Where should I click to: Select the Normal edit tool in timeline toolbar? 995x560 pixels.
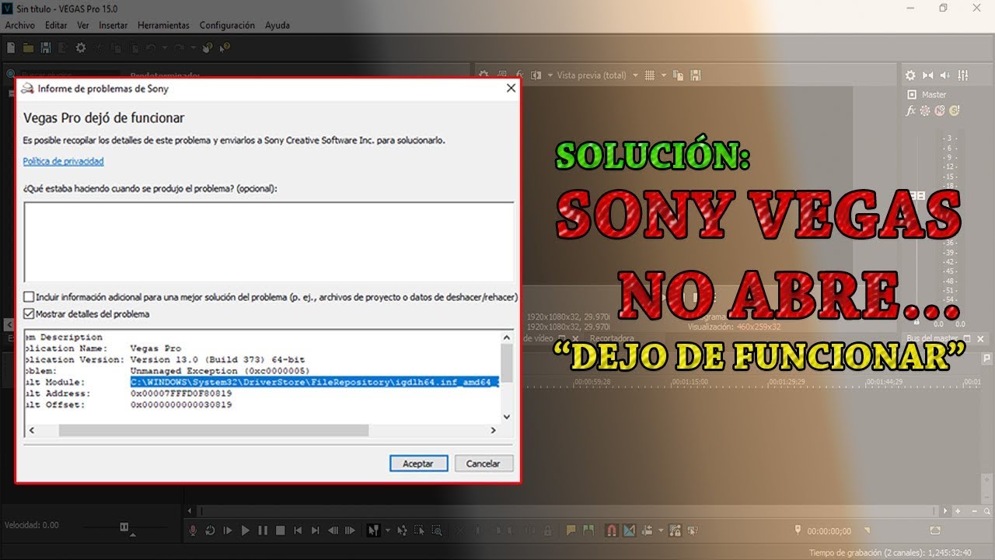(373, 530)
